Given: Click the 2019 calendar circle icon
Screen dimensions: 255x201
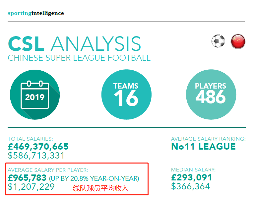Looking at the screenshot, I should click(35, 95).
